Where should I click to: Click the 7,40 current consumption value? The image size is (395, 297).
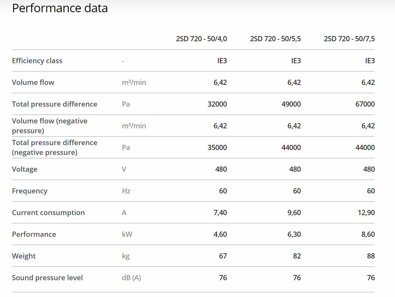pyautogui.click(x=220, y=213)
